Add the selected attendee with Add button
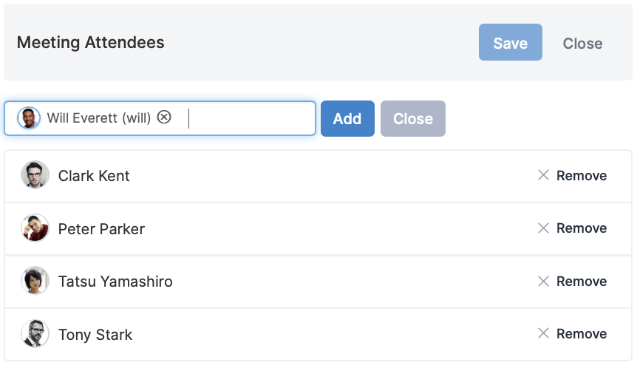Image resolution: width=637 pixels, height=368 pixels. [x=347, y=119]
